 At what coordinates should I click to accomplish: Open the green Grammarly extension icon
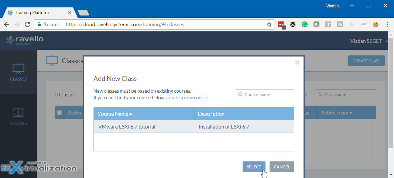[x=305, y=24]
